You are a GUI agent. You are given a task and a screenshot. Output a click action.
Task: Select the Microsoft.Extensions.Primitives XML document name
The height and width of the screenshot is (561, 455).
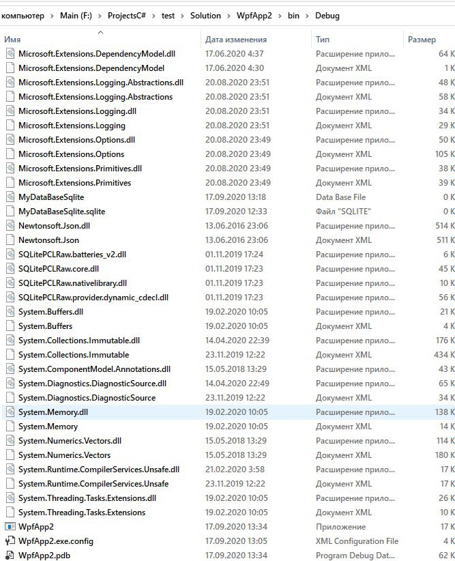coord(75,183)
